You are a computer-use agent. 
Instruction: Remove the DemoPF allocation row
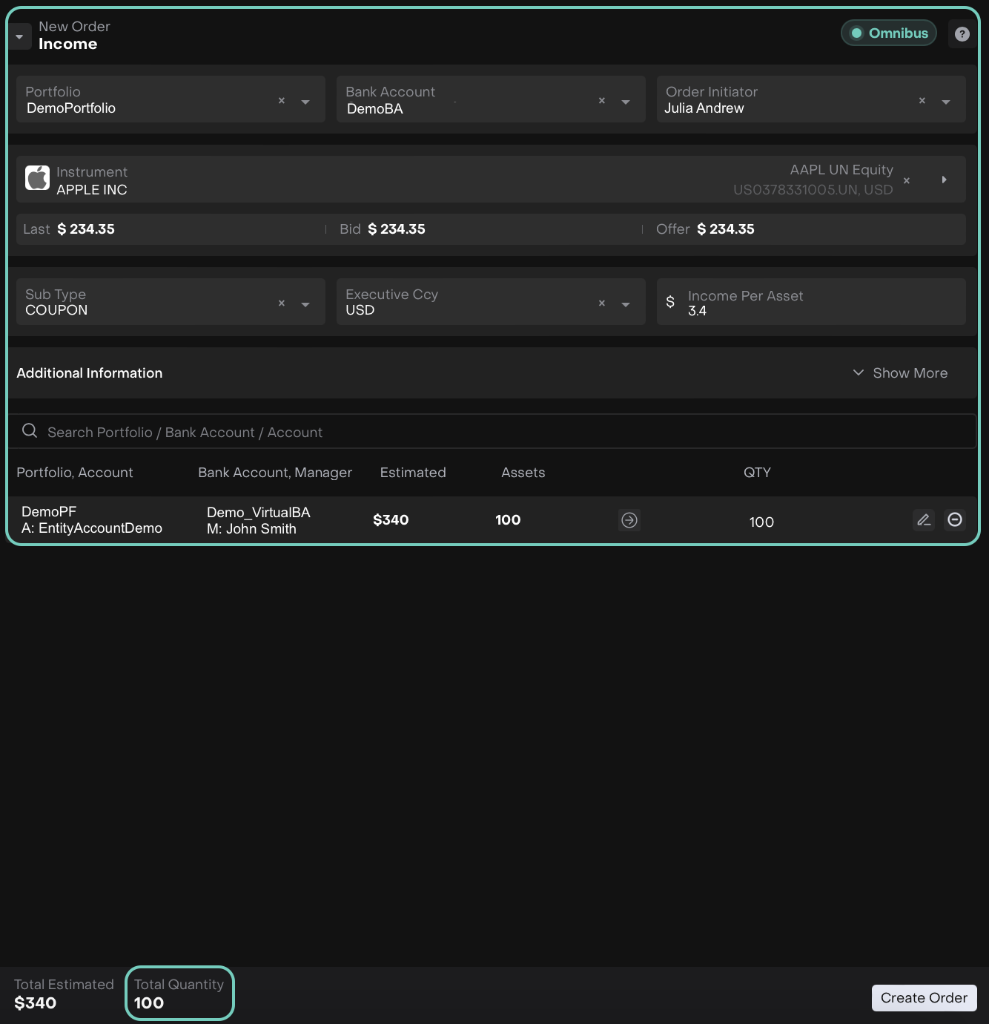(955, 520)
